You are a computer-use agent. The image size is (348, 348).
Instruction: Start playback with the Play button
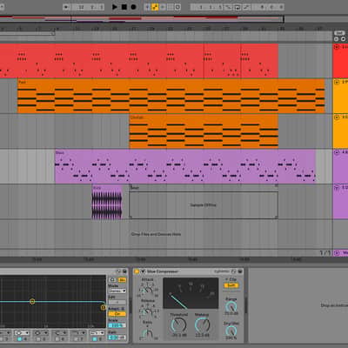click(x=115, y=7)
